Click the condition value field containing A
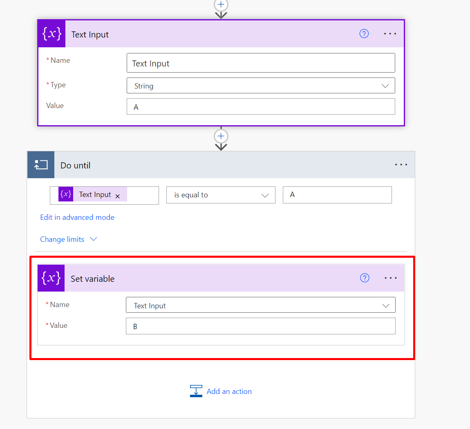This screenshot has height=429, width=470. (337, 195)
